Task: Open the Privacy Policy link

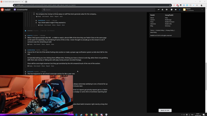Action: pos(169,30)
